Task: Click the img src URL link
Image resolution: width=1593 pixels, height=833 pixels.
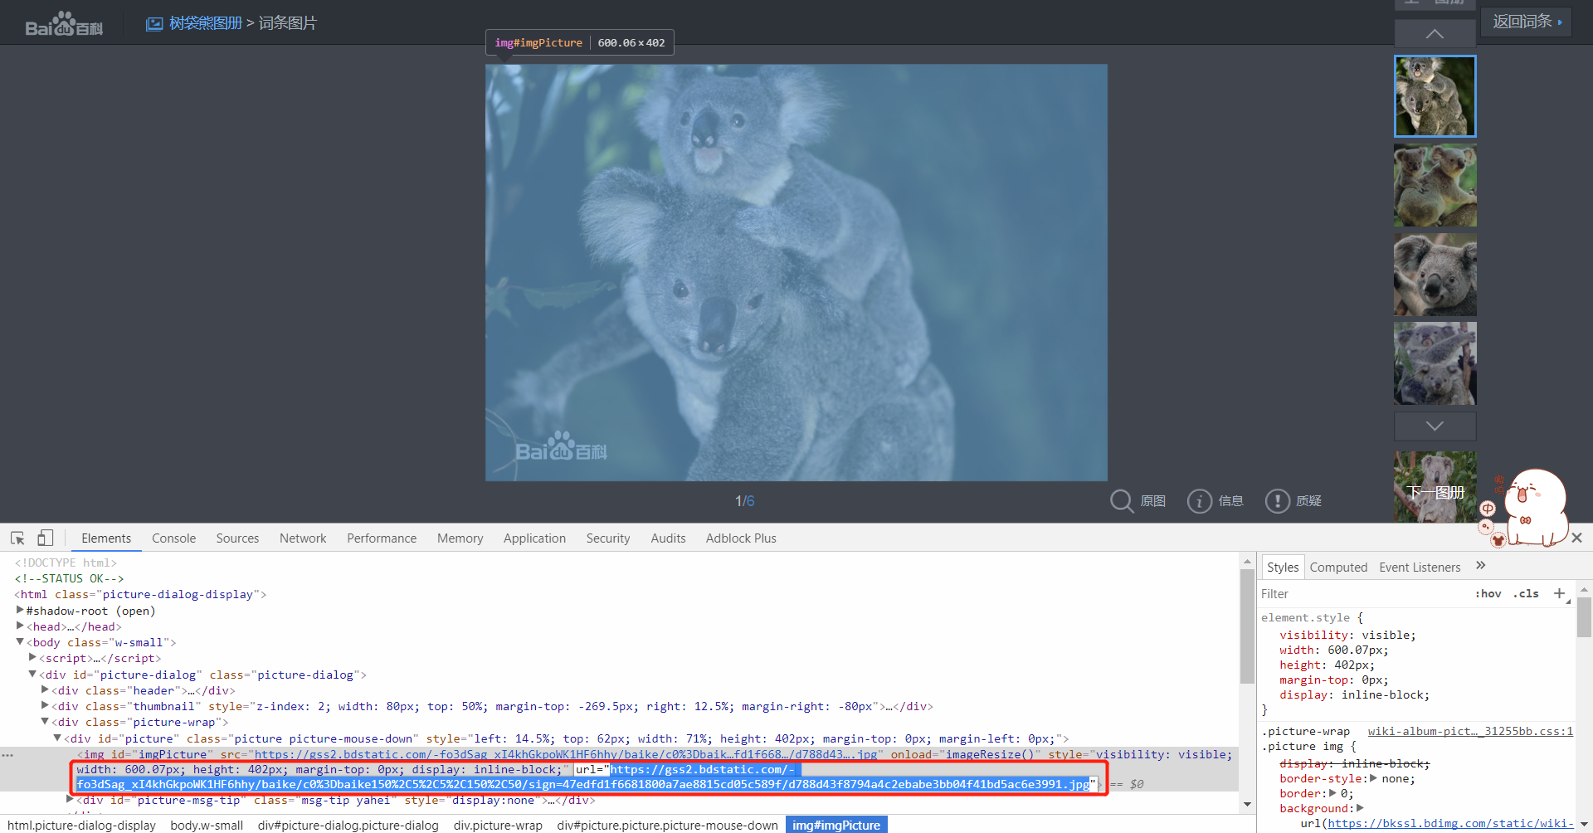Action: (x=566, y=754)
